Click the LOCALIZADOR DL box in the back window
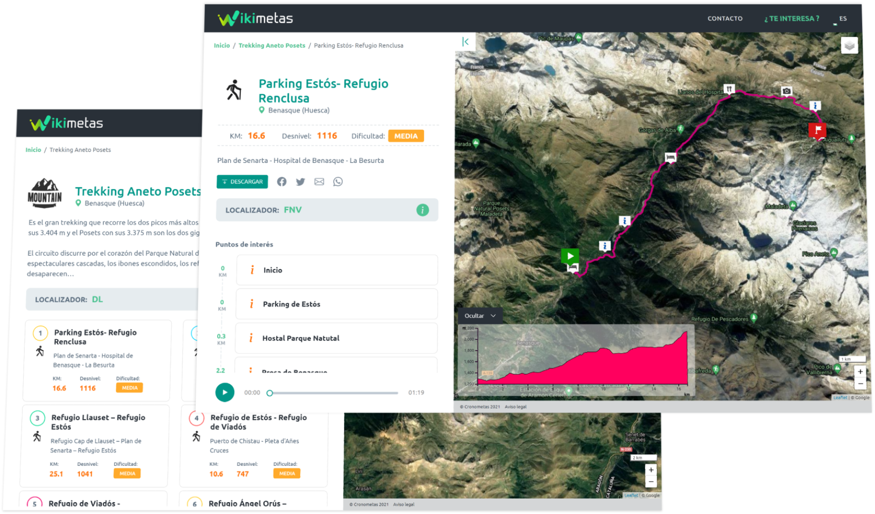The image size is (875, 514). coord(113,300)
